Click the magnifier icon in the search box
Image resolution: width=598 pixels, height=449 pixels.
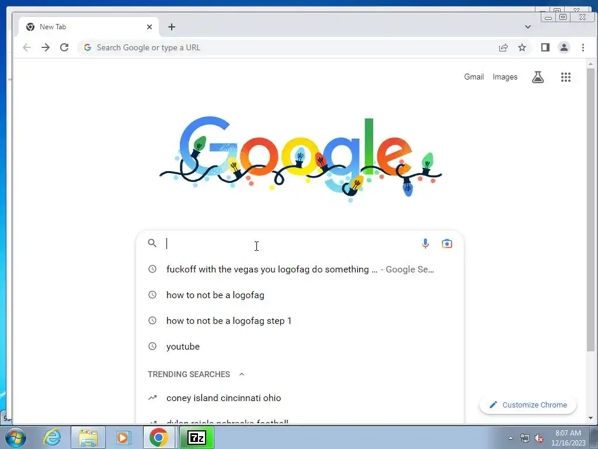pyautogui.click(x=152, y=243)
